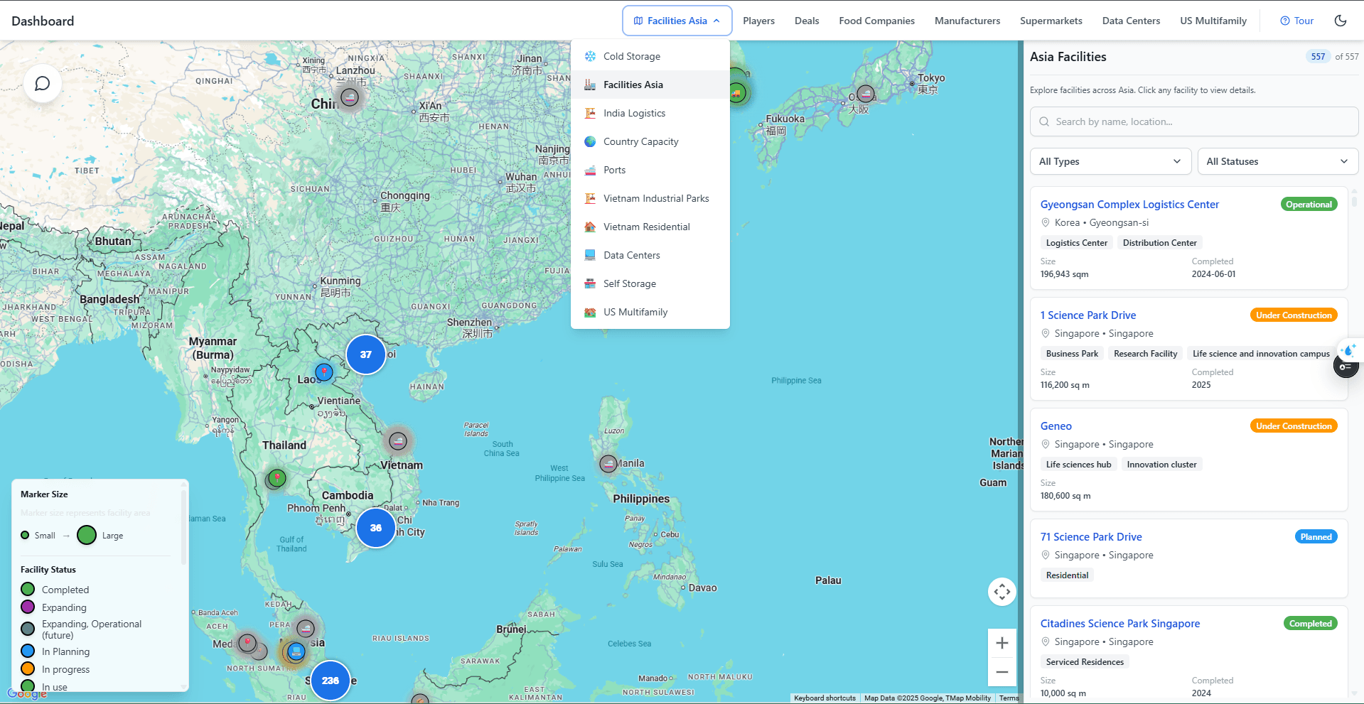The width and height of the screenshot is (1364, 704).
Task: Select Vietnam Industrial Parks icon
Action: pyautogui.click(x=590, y=198)
